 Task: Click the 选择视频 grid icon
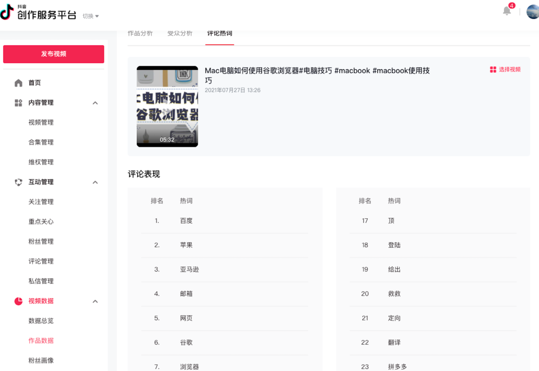[493, 70]
